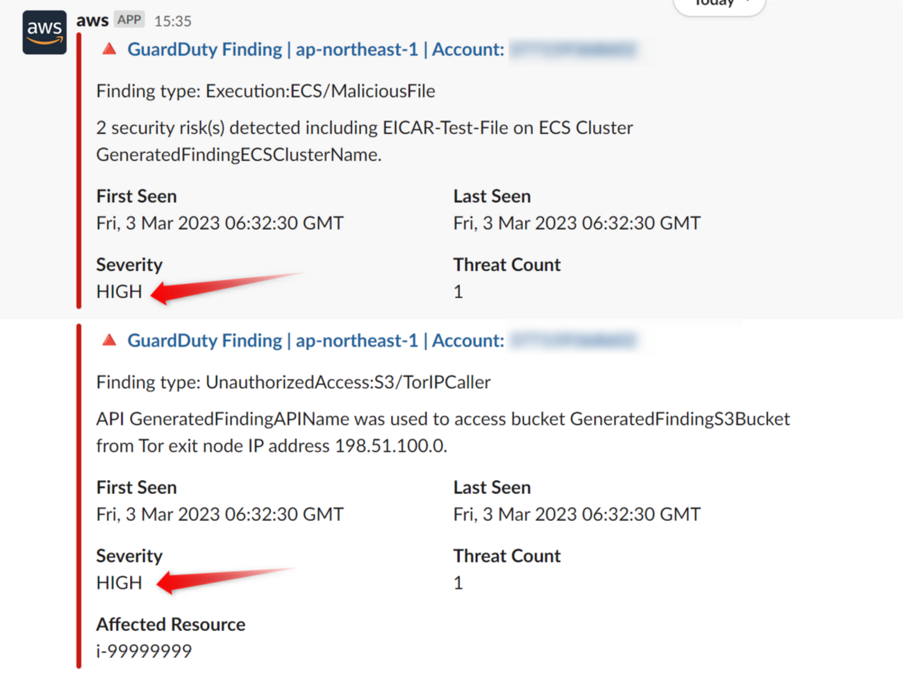The height and width of the screenshot is (676, 903).
Task: Open the message timestamp 15:35
Action: [x=173, y=21]
